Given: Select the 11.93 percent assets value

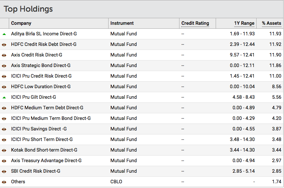Looking at the screenshot, I should pyautogui.click(x=275, y=34).
